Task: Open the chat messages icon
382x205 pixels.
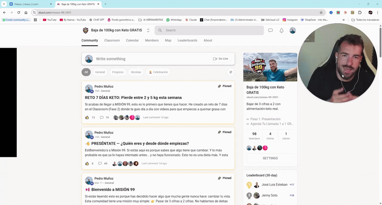Action: point(270,31)
